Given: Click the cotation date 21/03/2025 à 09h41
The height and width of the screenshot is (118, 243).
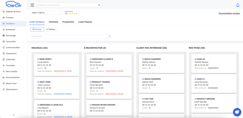Looking at the screenshot, I should click(x=63, y=94).
